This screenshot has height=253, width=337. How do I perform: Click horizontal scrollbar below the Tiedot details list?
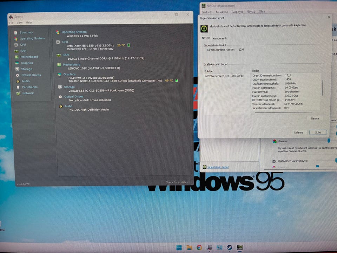click(283, 112)
